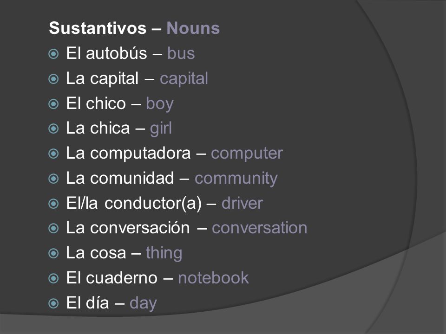Click the bullet next to La conversación
This screenshot has width=446, height=334.
(53, 228)
